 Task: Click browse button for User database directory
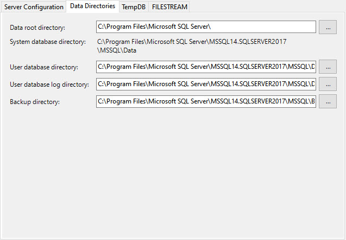pos(328,67)
